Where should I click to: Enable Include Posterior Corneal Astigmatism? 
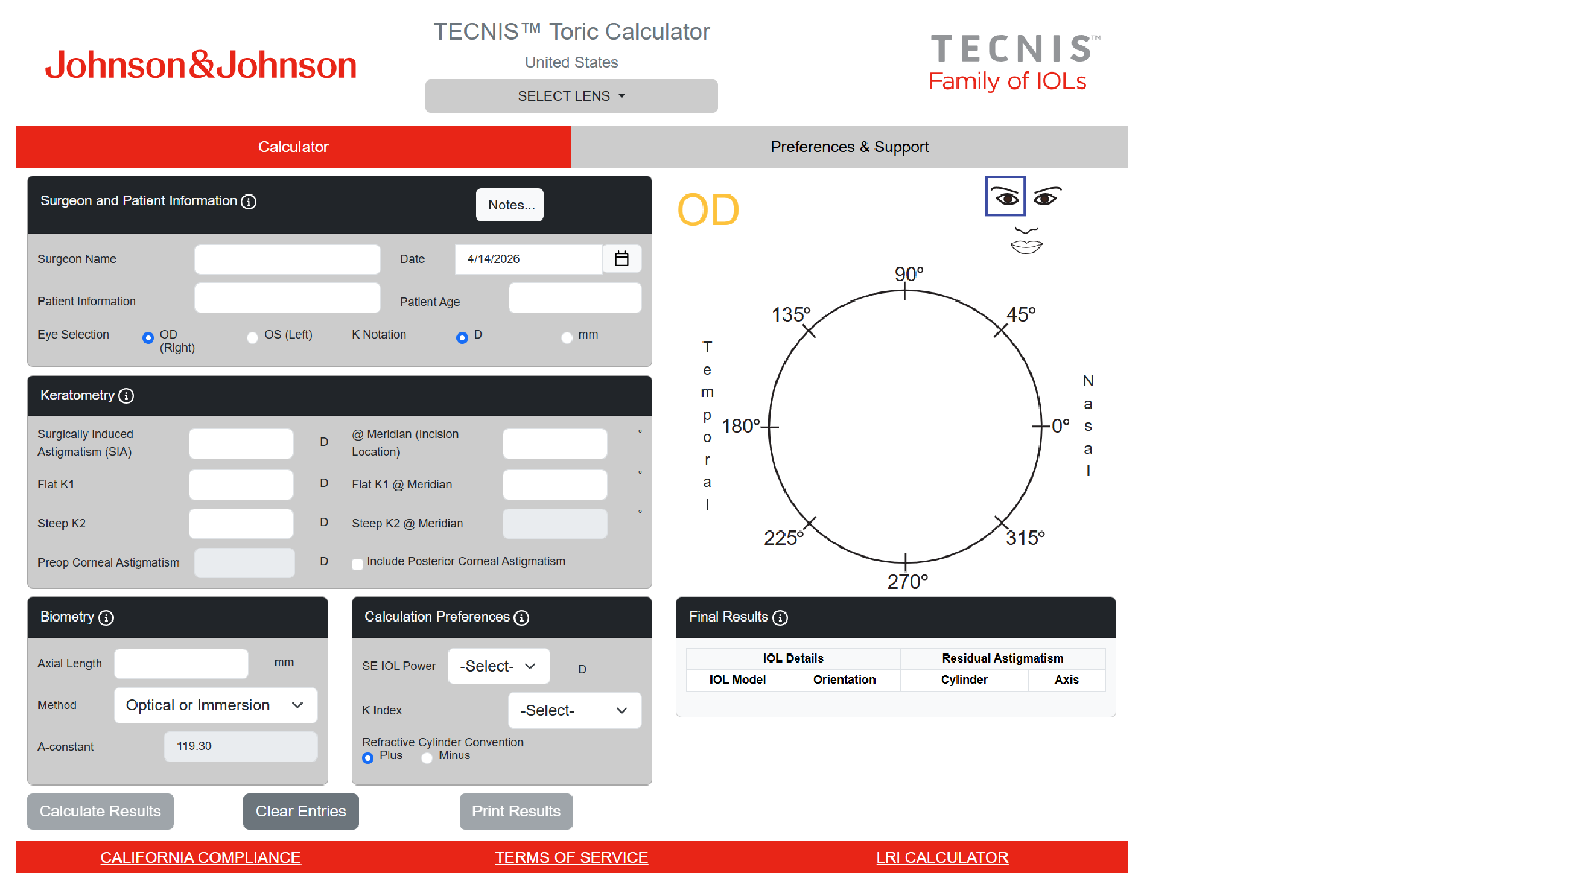pos(357,564)
